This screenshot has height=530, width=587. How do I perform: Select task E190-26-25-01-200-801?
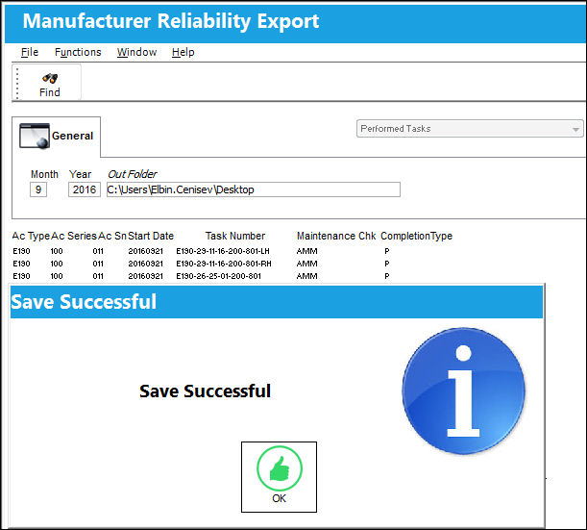tap(219, 276)
